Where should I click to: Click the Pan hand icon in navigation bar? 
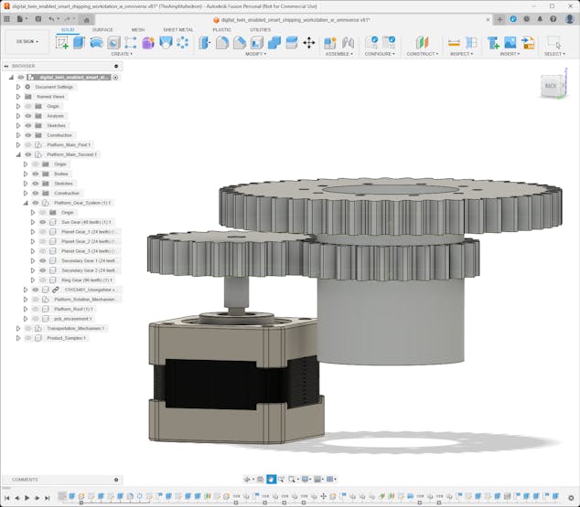coord(272,479)
